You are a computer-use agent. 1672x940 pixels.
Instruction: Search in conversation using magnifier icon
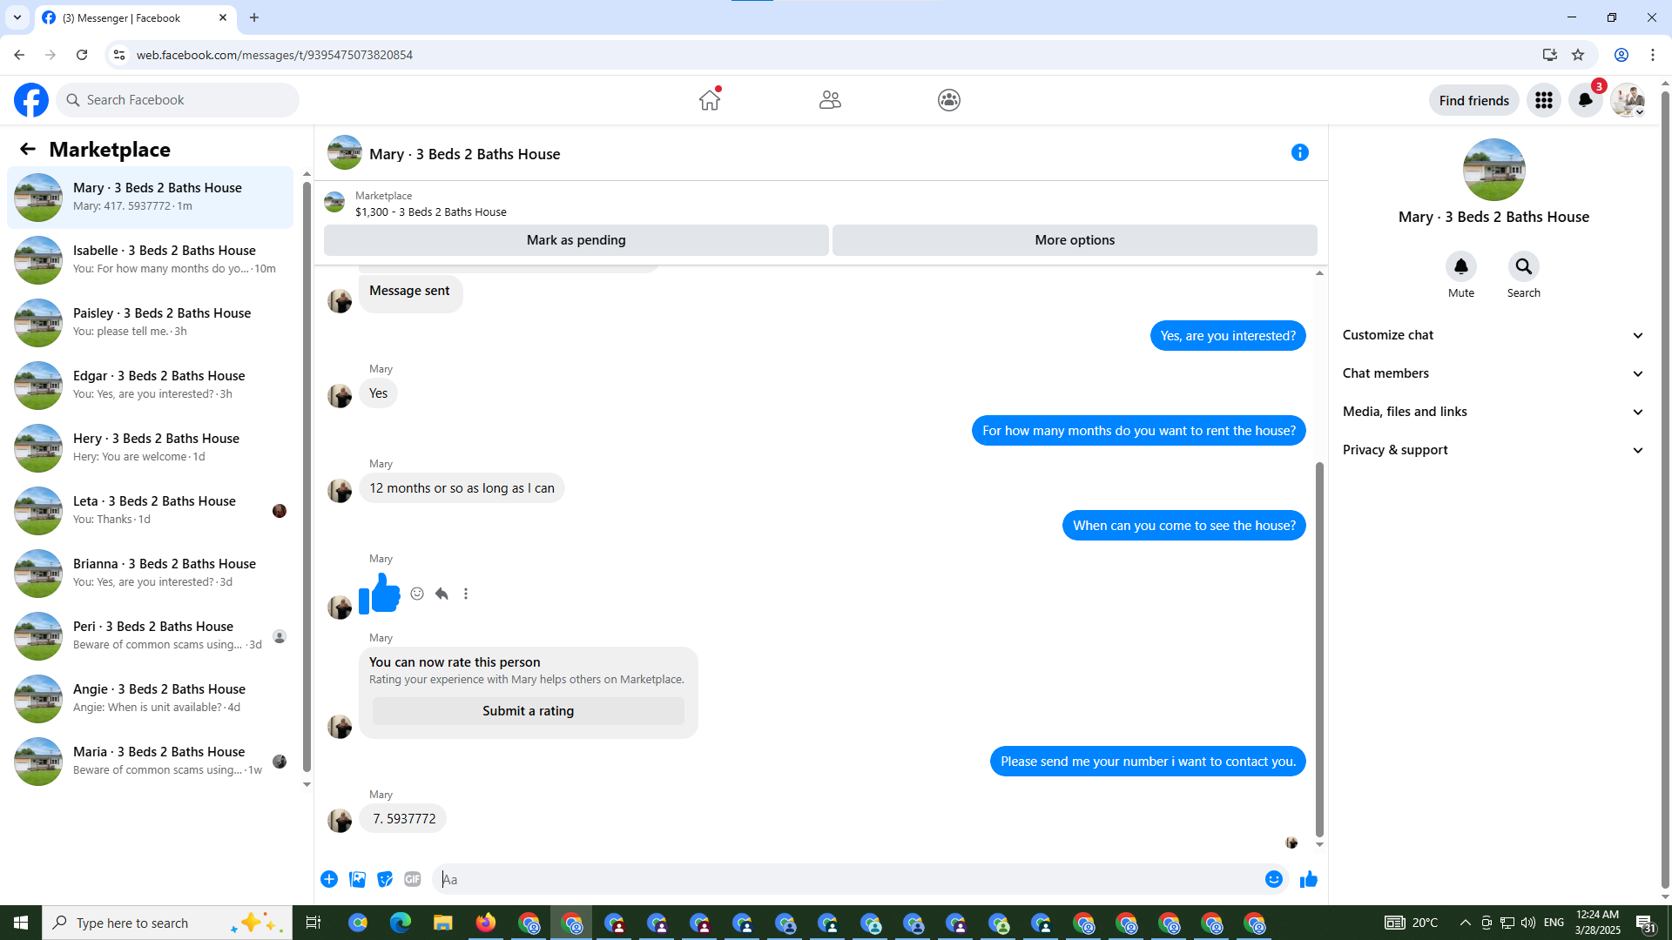click(1524, 266)
